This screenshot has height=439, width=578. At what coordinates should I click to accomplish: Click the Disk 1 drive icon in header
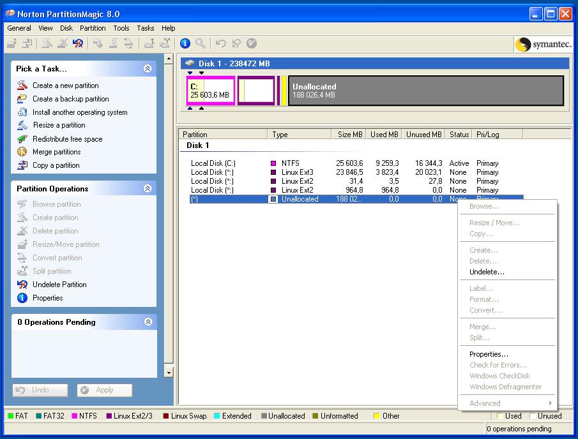tap(190, 63)
